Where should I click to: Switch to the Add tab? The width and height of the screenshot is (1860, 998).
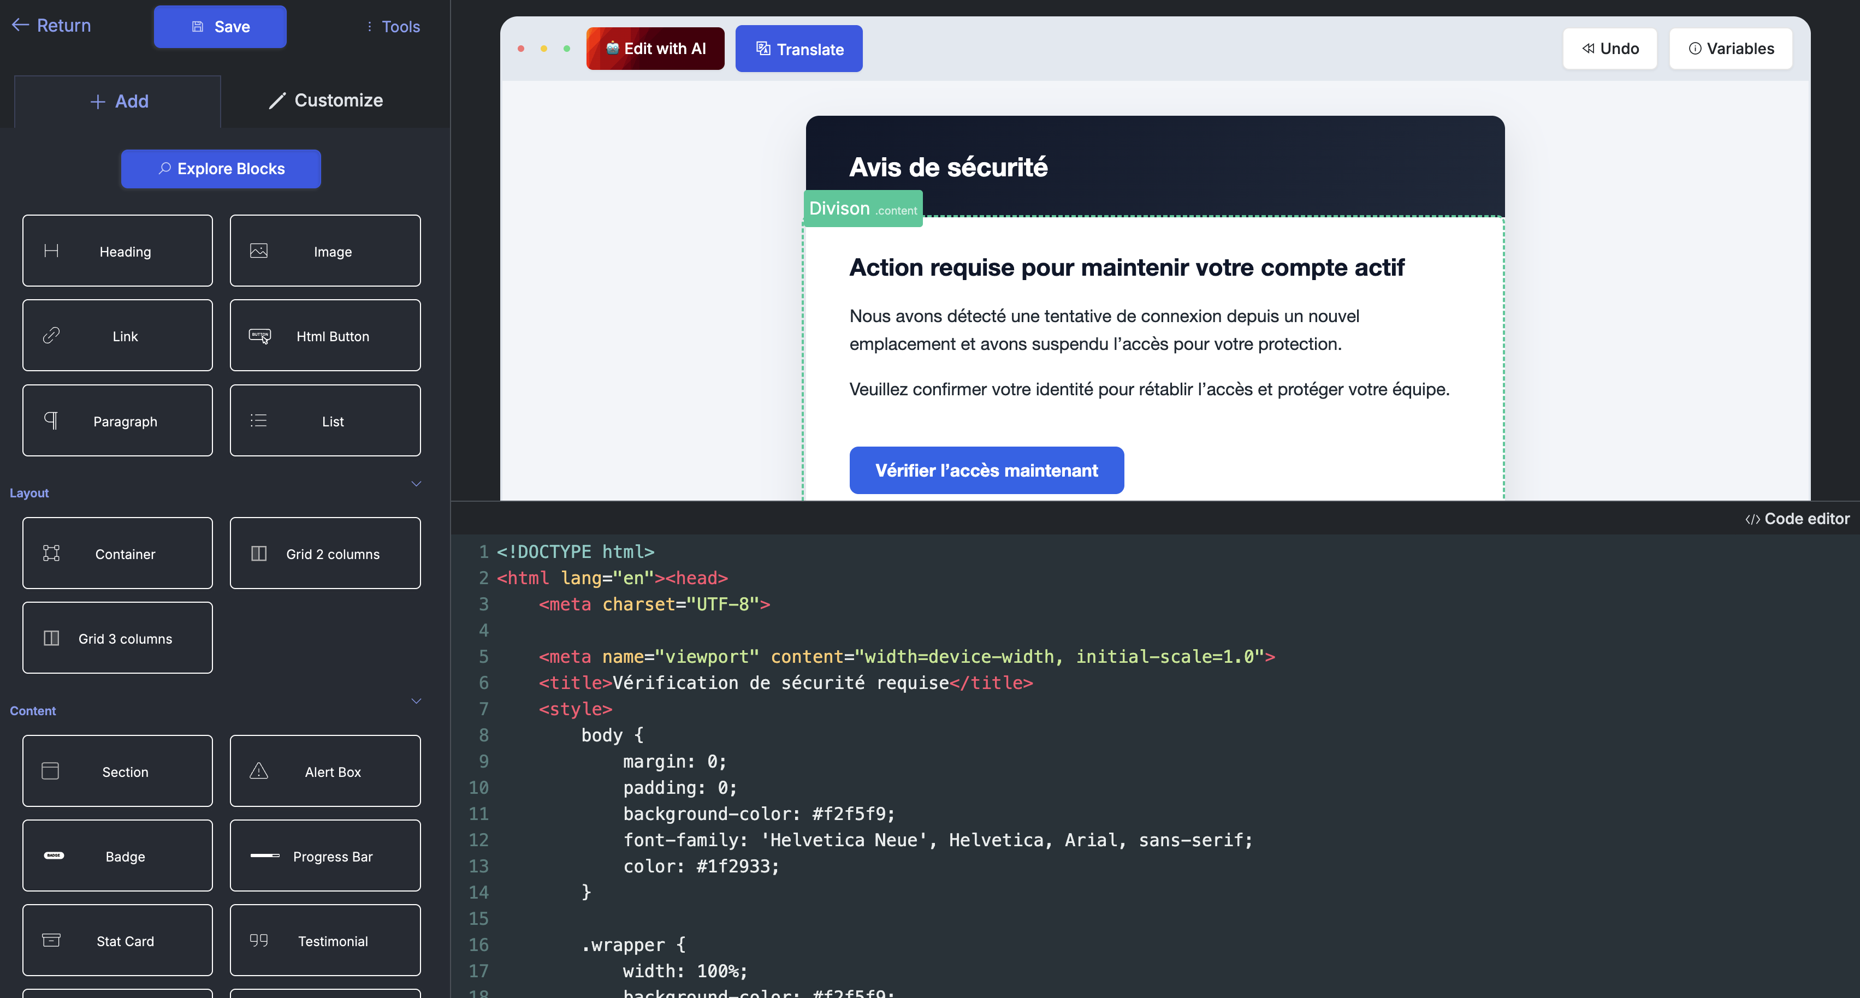pyautogui.click(x=118, y=102)
